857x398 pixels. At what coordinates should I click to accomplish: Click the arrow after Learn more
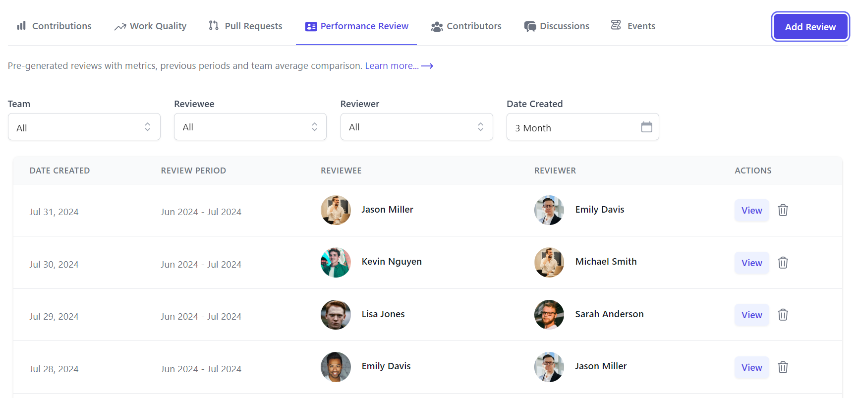(x=427, y=66)
